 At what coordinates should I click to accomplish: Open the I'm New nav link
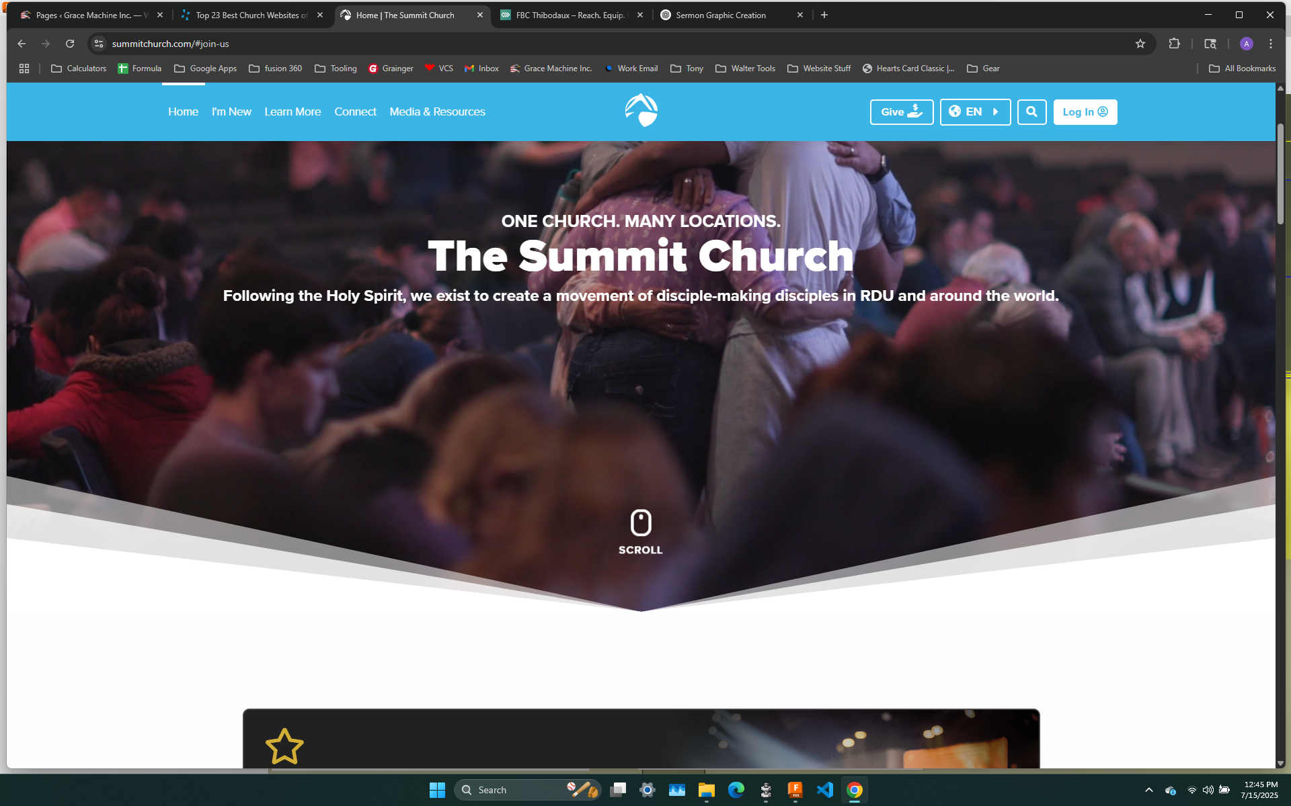tap(231, 112)
